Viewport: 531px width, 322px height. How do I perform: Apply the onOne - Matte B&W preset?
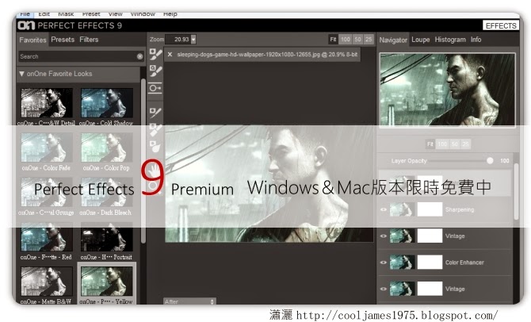tap(47, 282)
